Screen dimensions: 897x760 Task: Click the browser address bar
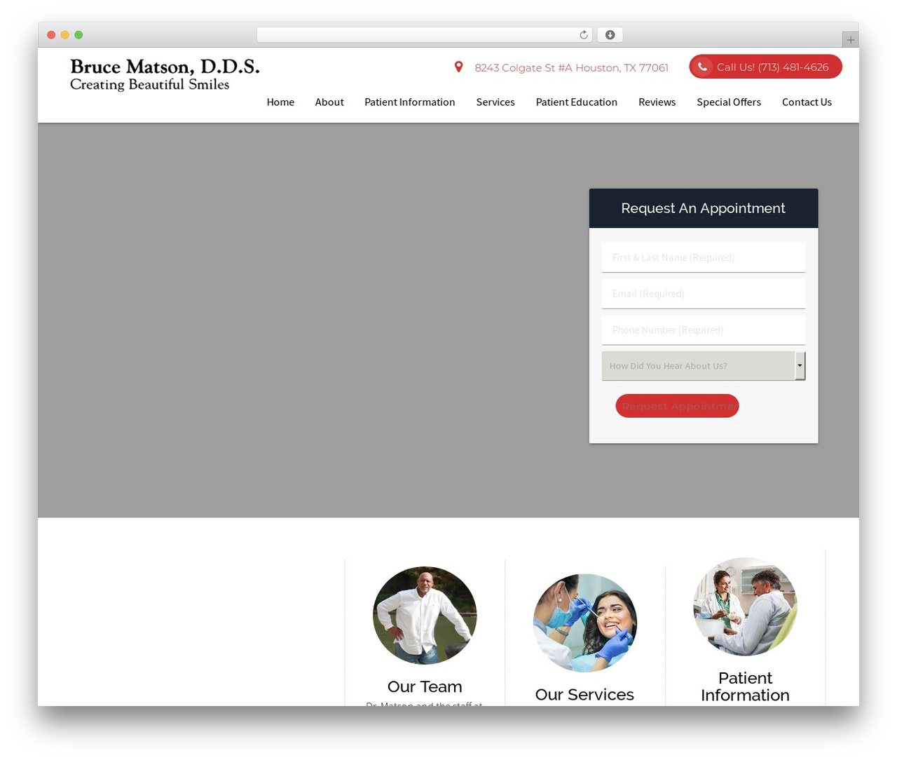(424, 35)
